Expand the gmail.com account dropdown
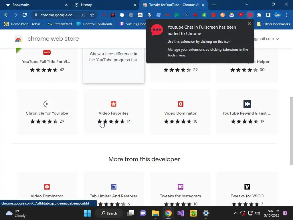 click(x=277, y=39)
